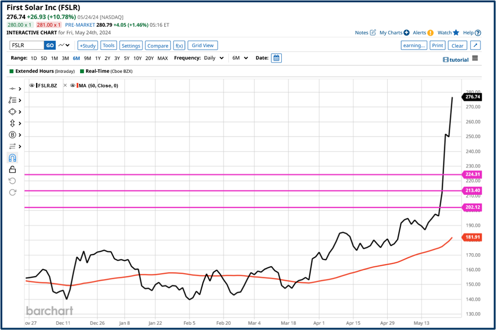Click the Alerts warning icon
This screenshot has height=330, width=496.
tap(430, 32)
